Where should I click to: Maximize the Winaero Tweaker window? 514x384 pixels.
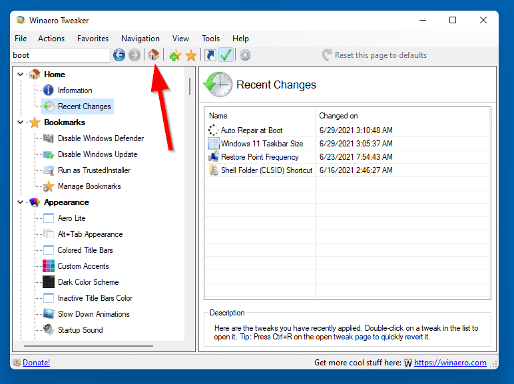click(x=453, y=20)
